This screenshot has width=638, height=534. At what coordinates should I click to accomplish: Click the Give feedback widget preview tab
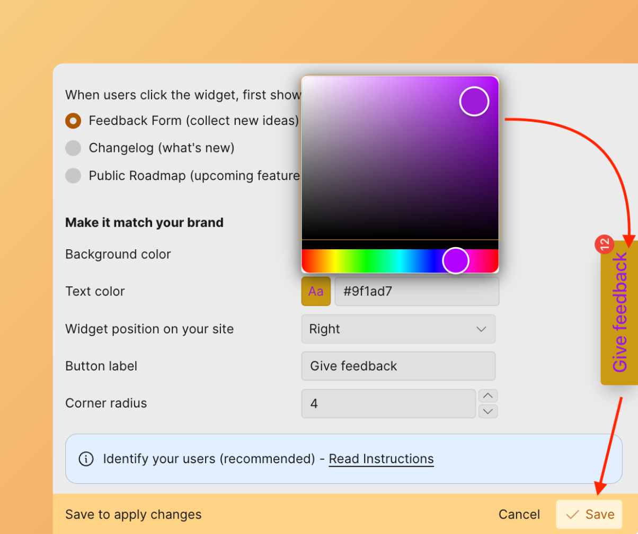(x=621, y=313)
